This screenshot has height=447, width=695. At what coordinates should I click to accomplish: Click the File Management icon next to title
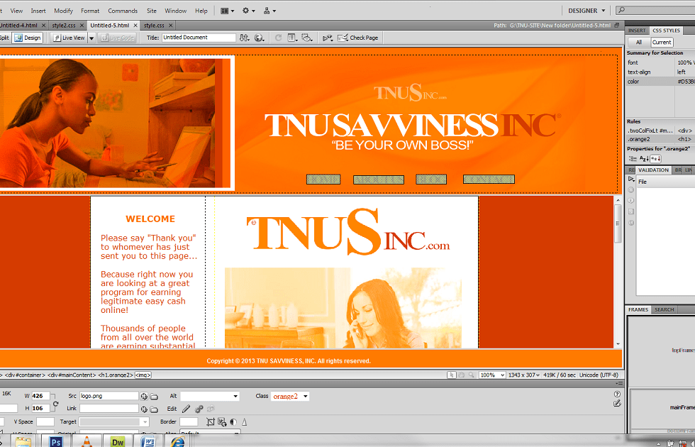pos(245,38)
